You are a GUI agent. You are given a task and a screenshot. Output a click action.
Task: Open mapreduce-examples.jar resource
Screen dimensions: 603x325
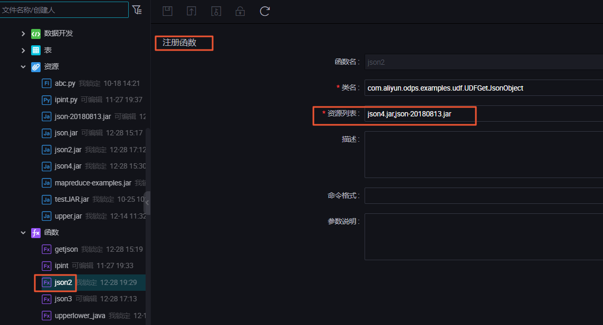coord(92,183)
